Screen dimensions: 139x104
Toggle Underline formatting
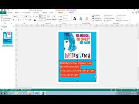(x=18, y=20)
